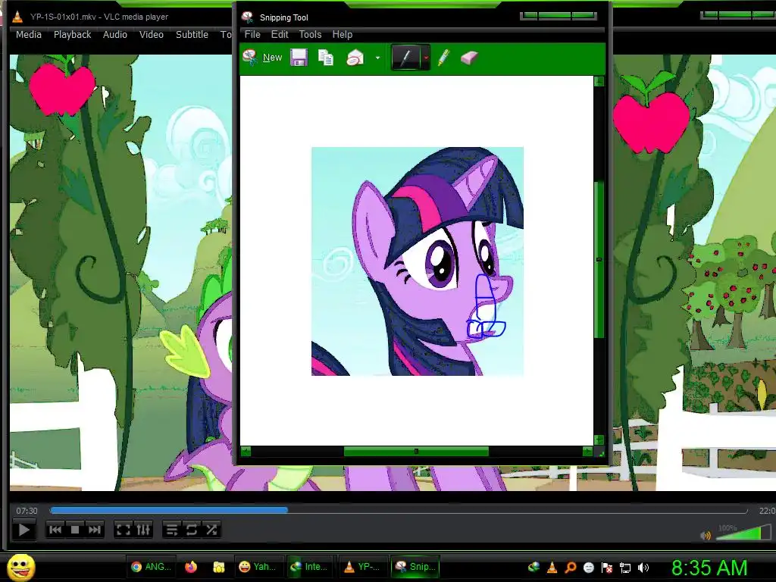Click scroll up arrow in Snipping Tool
This screenshot has width=776, height=582.
(599, 81)
